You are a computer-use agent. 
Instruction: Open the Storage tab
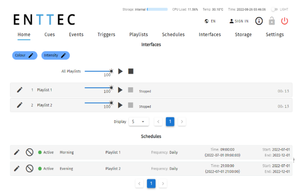pos(243,35)
